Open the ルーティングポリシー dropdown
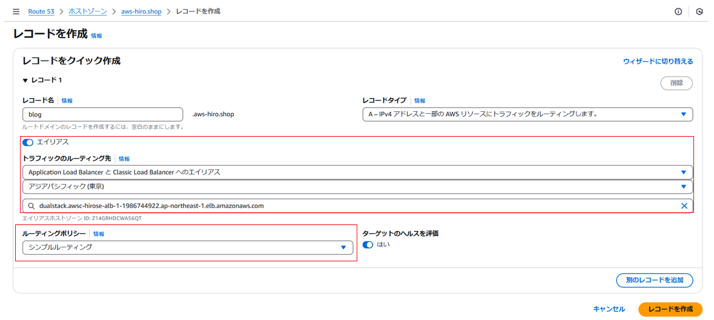Screen dimensions: 714x320 pyautogui.click(x=188, y=247)
